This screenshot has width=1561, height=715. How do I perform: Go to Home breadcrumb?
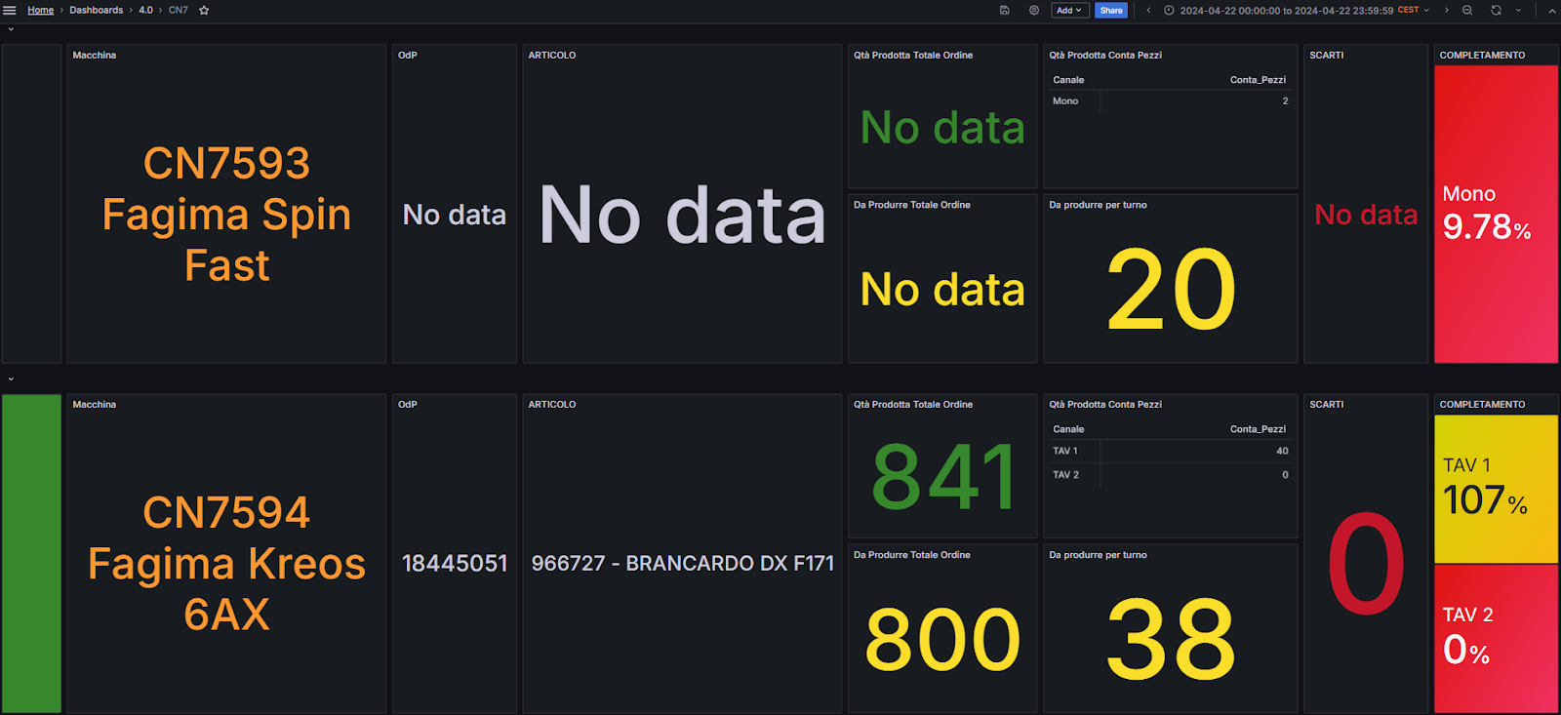40,10
